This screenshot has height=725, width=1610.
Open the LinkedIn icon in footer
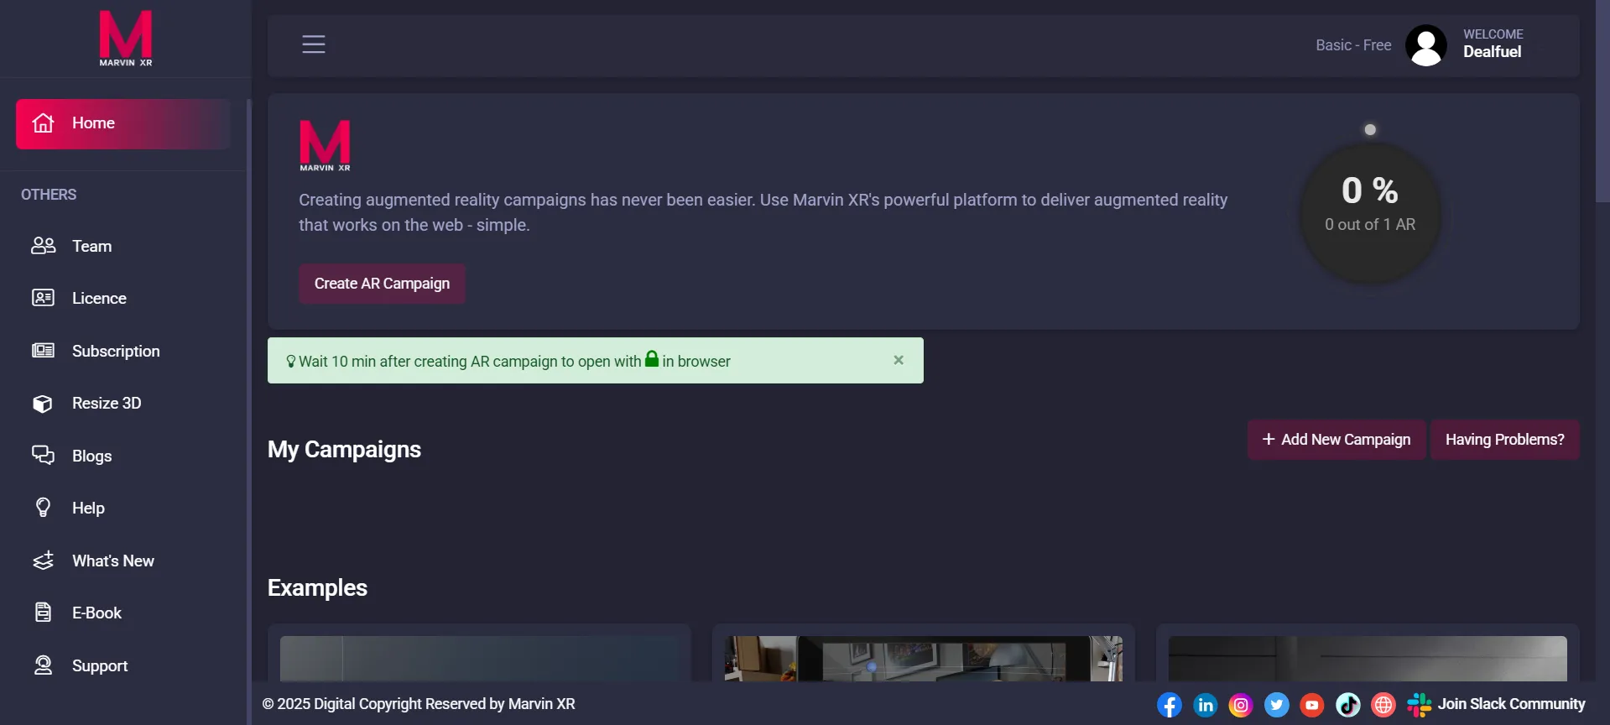[1205, 705]
